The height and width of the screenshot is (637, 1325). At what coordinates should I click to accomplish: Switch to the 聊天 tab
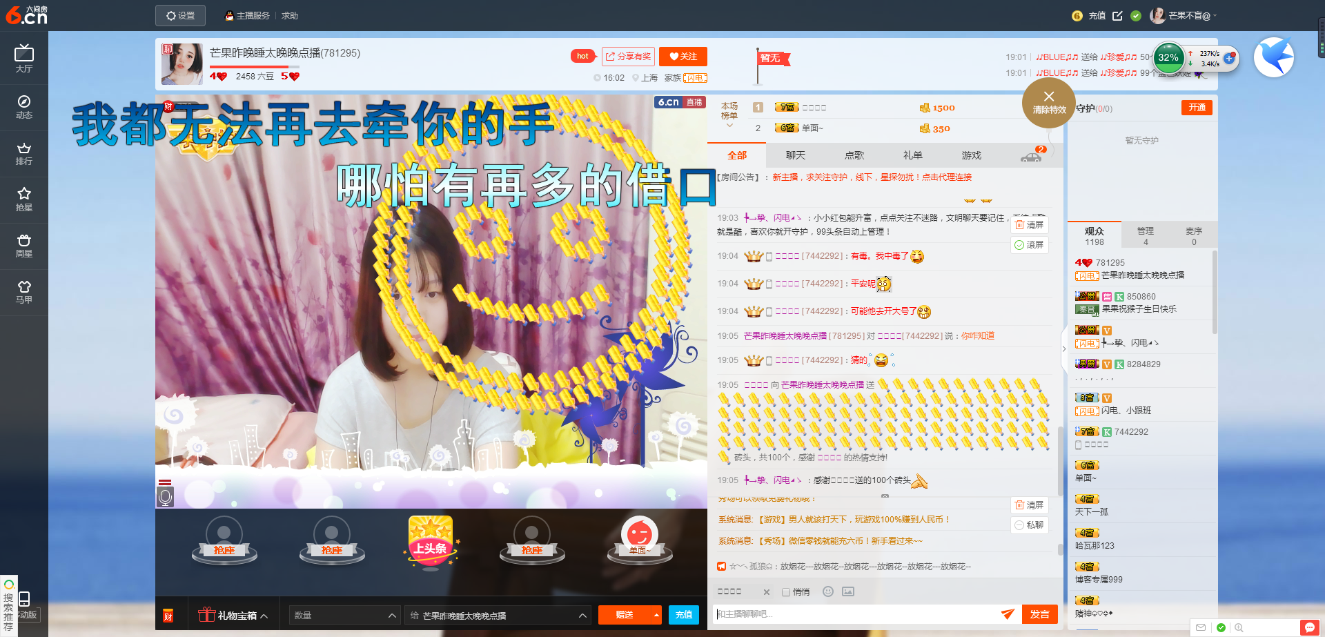(795, 155)
